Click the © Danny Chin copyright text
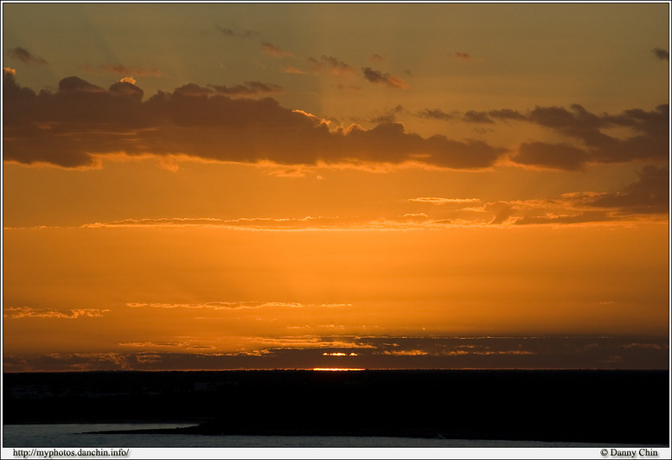The image size is (672, 460). click(x=629, y=453)
